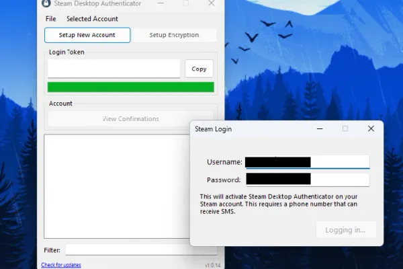The image size is (403, 269).
Task: Click the Login Token text field
Action: tap(114, 69)
